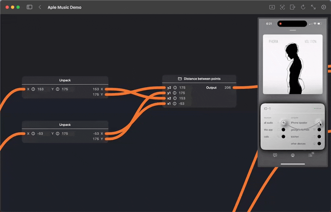Viewport: 331px width, 212px height.
Task: Enable the 'other devices' output jack
Action: pos(319,144)
